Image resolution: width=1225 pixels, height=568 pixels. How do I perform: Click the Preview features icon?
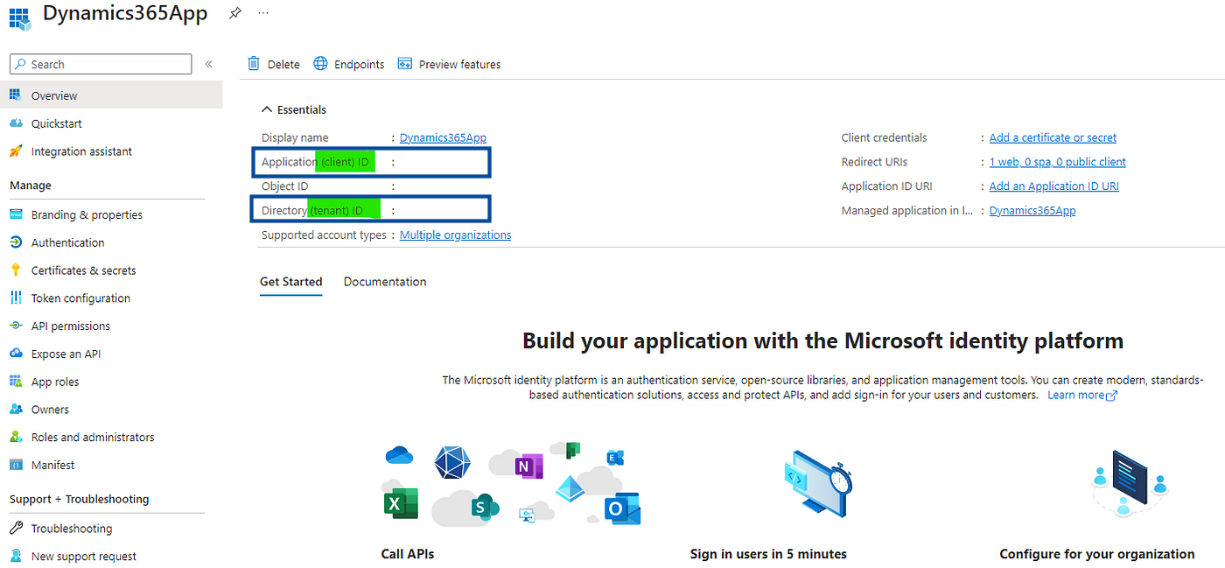405,63
